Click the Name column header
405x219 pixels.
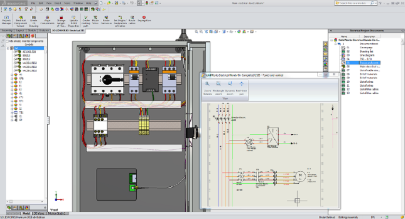point(344,37)
